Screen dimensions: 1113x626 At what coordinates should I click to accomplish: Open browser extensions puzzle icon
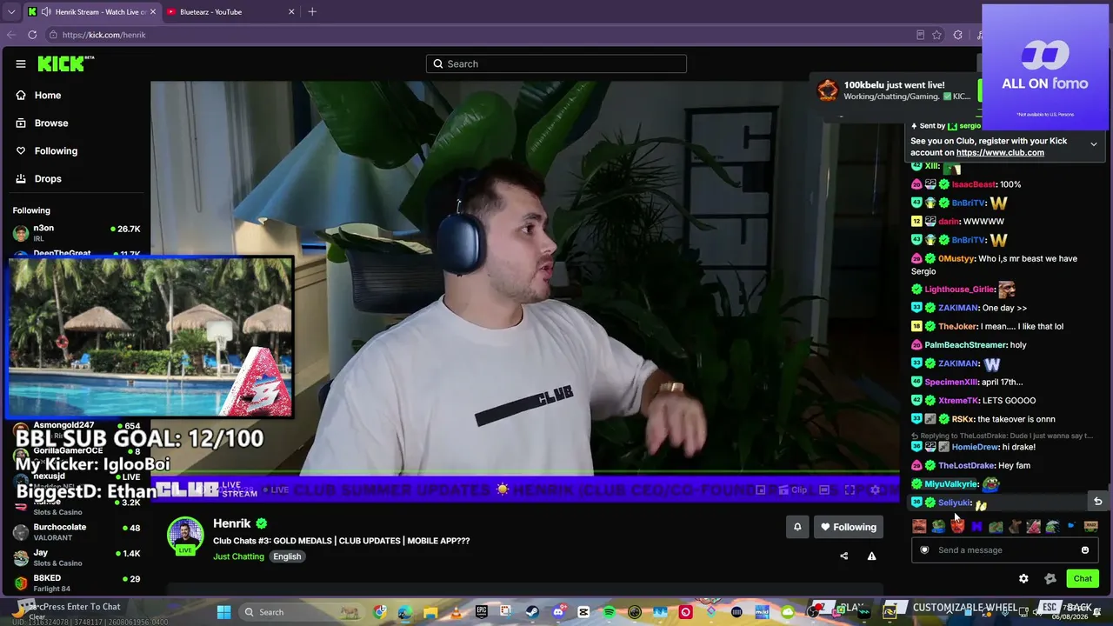957,35
